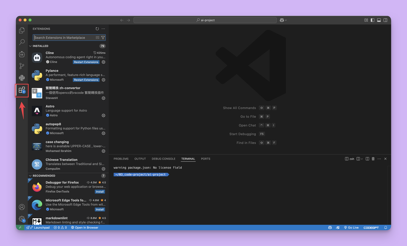The width and height of the screenshot is (407, 246).
Task: Open the filter extensions funnel icon
Action: click(x=103, y=38)
